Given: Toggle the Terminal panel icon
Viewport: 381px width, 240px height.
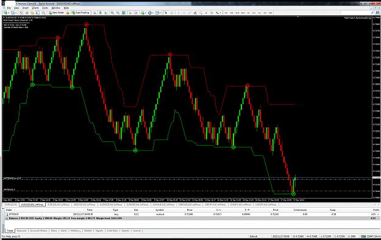Looking at the screenshot, I should coord(38,13).
